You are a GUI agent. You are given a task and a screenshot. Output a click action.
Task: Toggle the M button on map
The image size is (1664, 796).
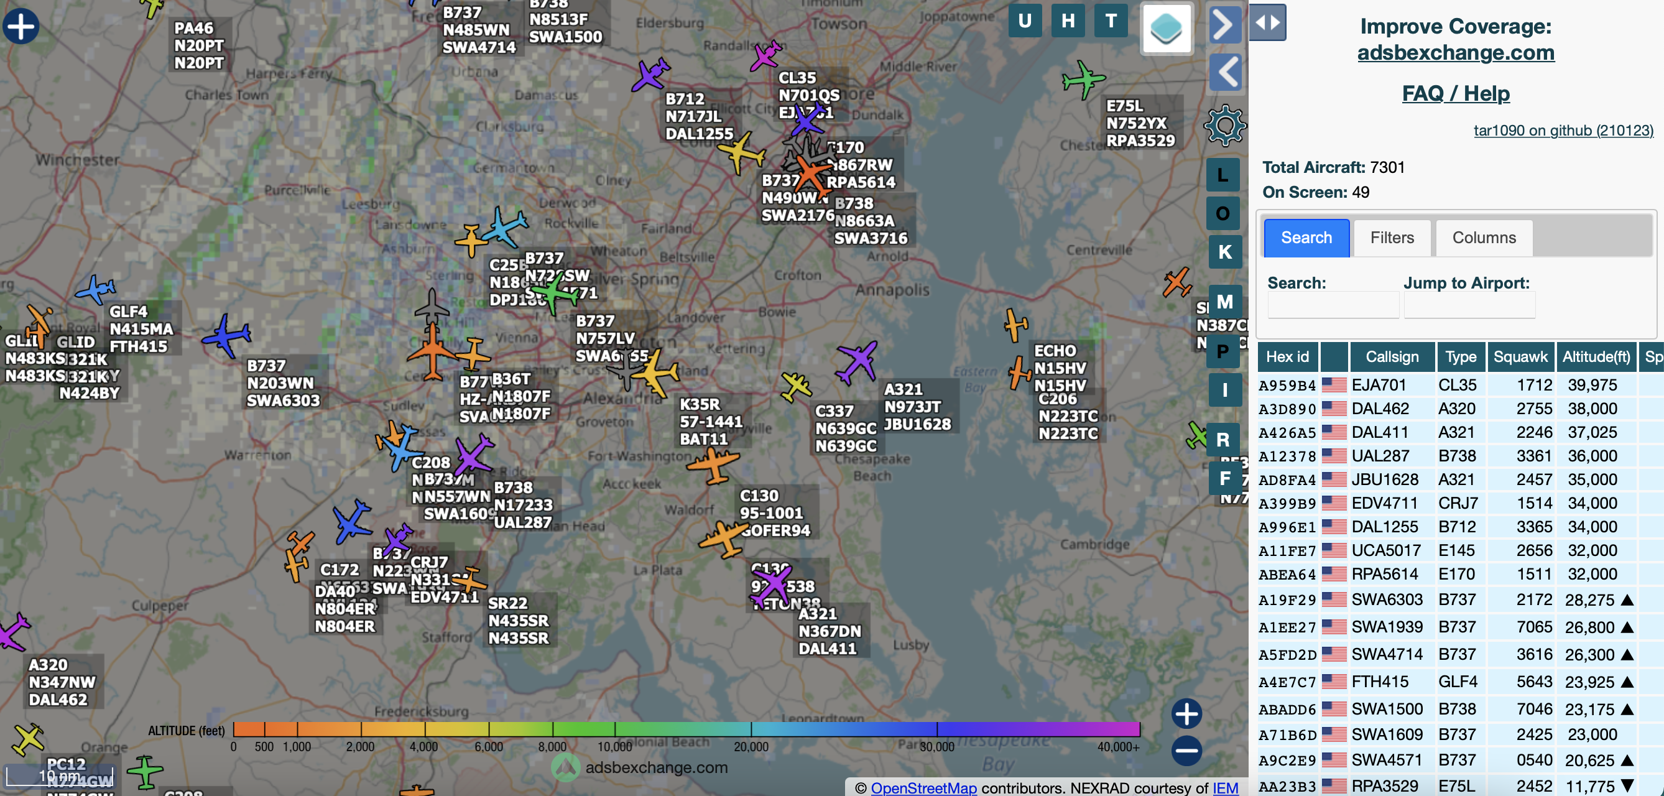click(x=1225, y=302)
